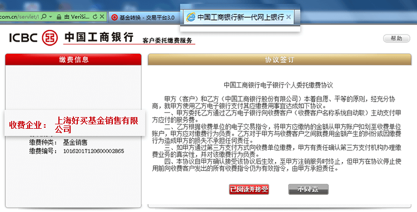Image resolution: width=417 pixels, height=212 pixels.
Task: Click the red target icon on 基金转换 tab
Action: (115, 18)
